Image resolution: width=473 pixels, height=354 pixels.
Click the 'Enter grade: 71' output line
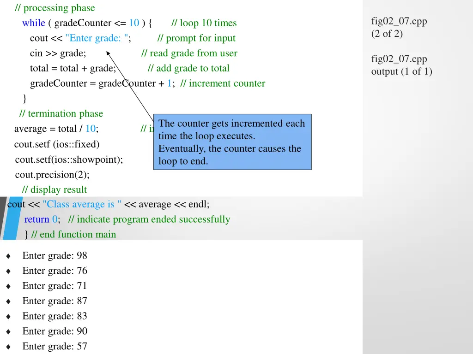pos(55,286)
